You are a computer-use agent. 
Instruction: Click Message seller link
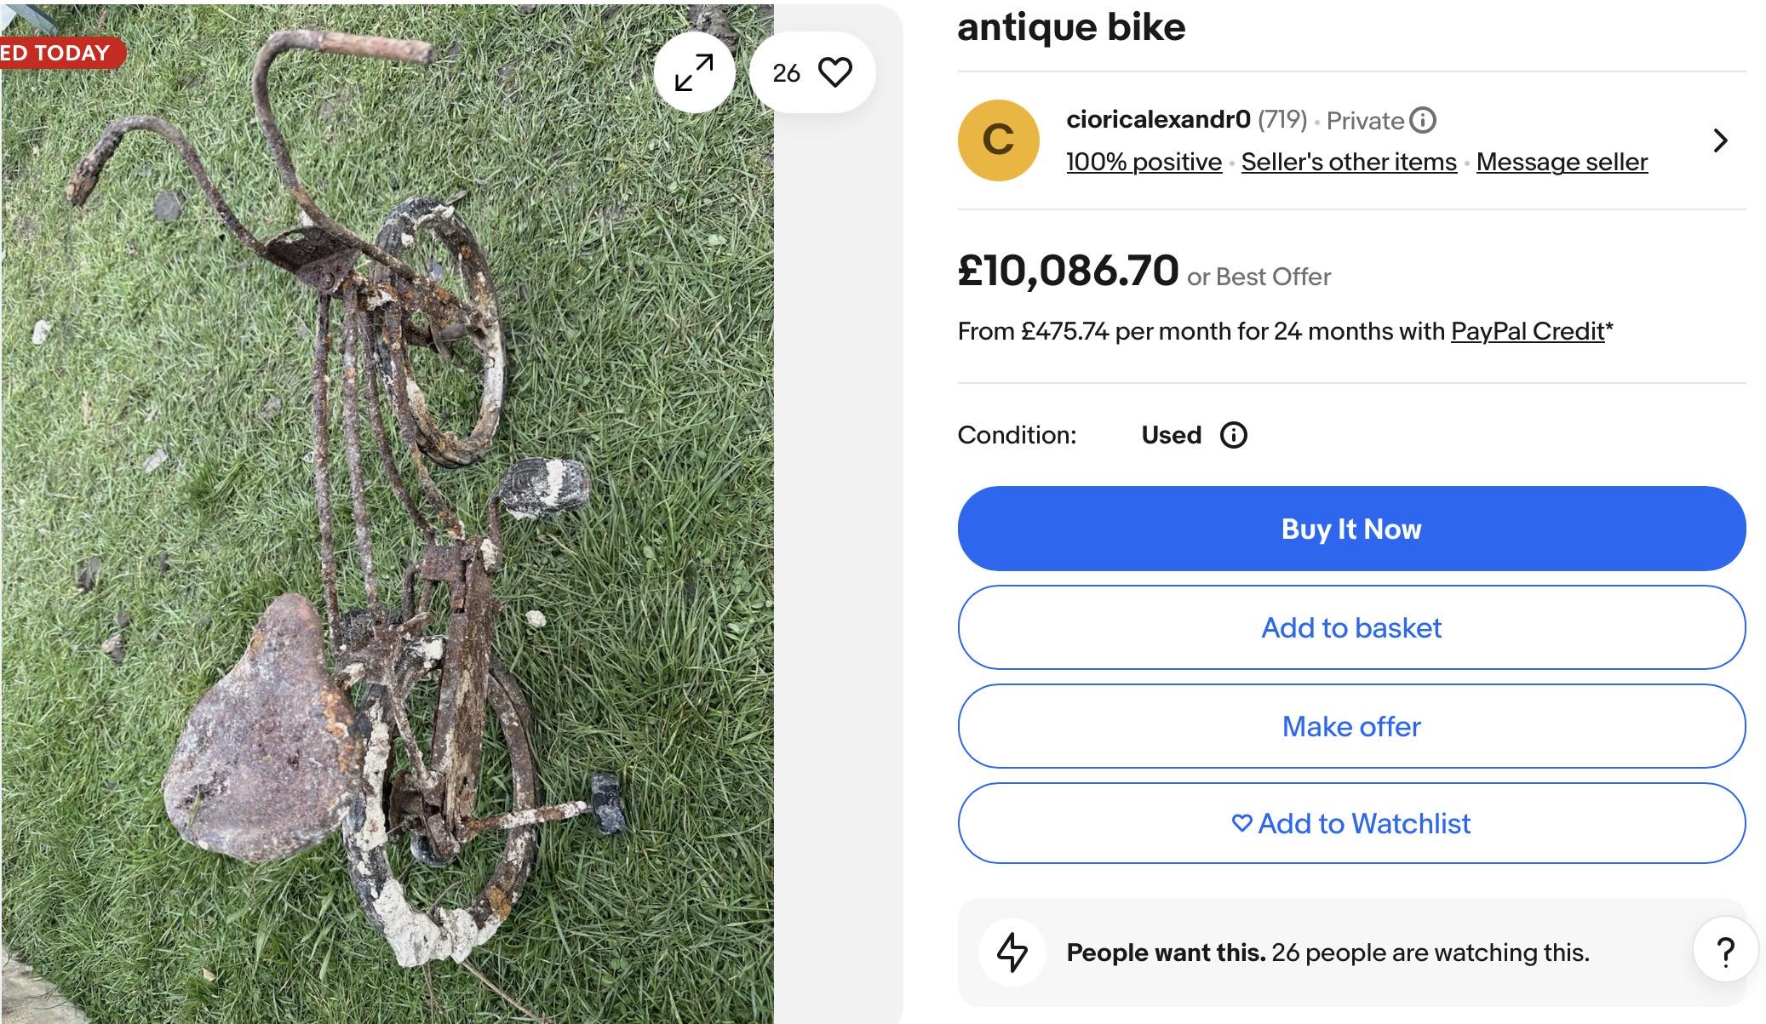coord(1562,162)
